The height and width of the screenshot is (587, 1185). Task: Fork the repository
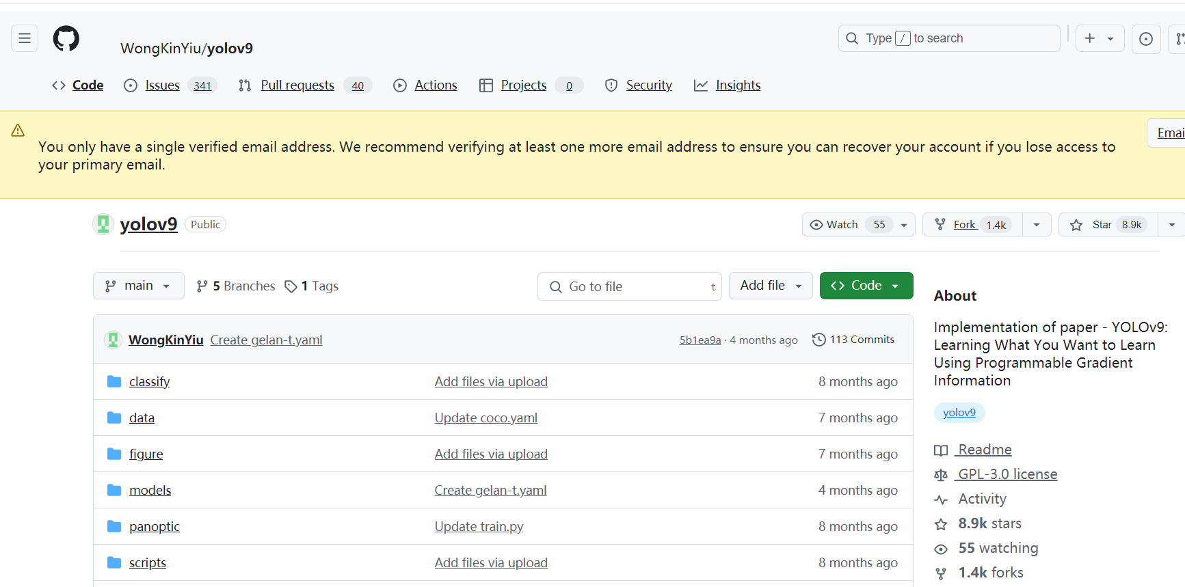point(972,225)
